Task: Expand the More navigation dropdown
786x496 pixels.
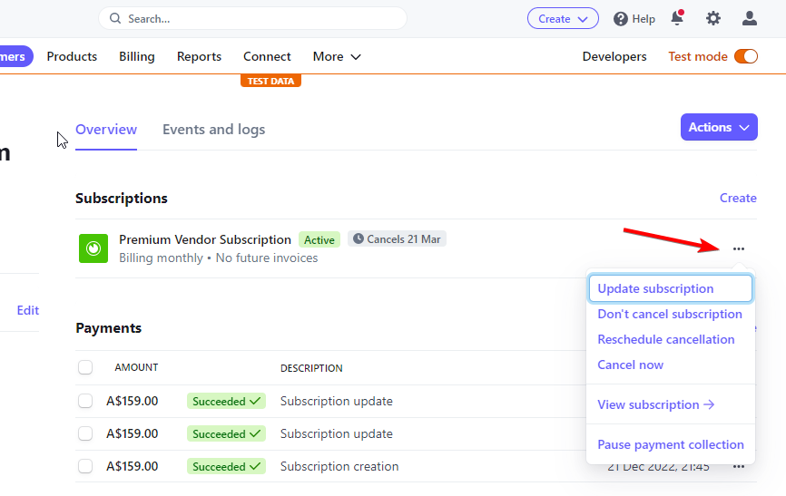Action: point(337,56)
